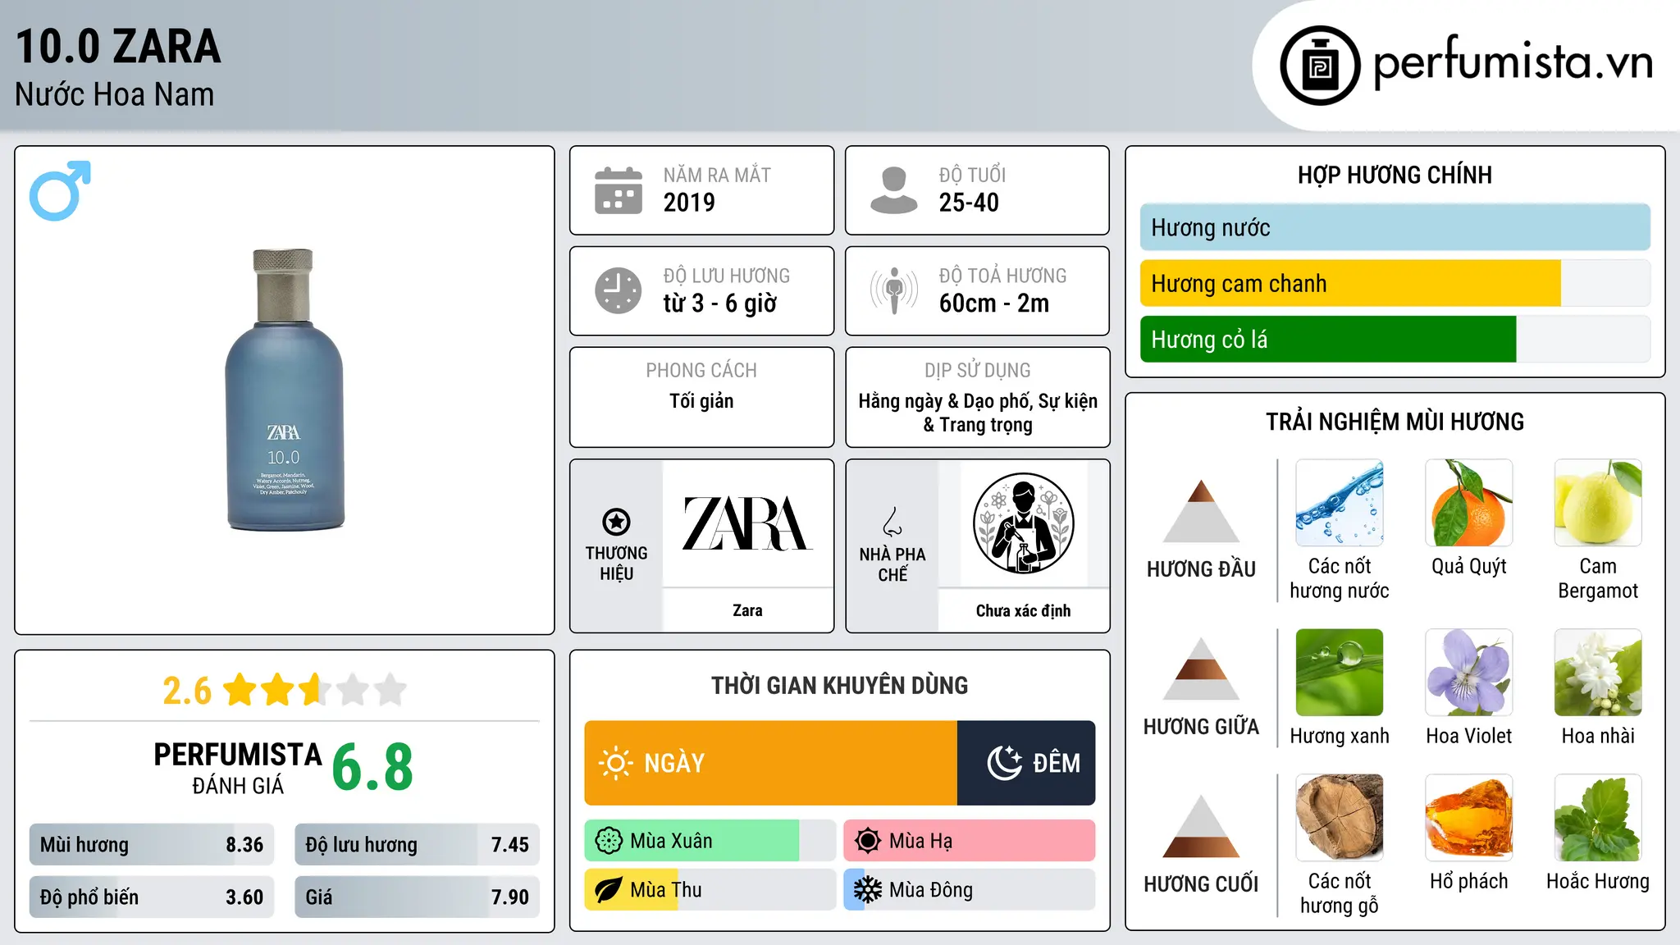This screenshot has width=1680, height=945.
Task: Click the Tối giản style value
Action: 701,401
